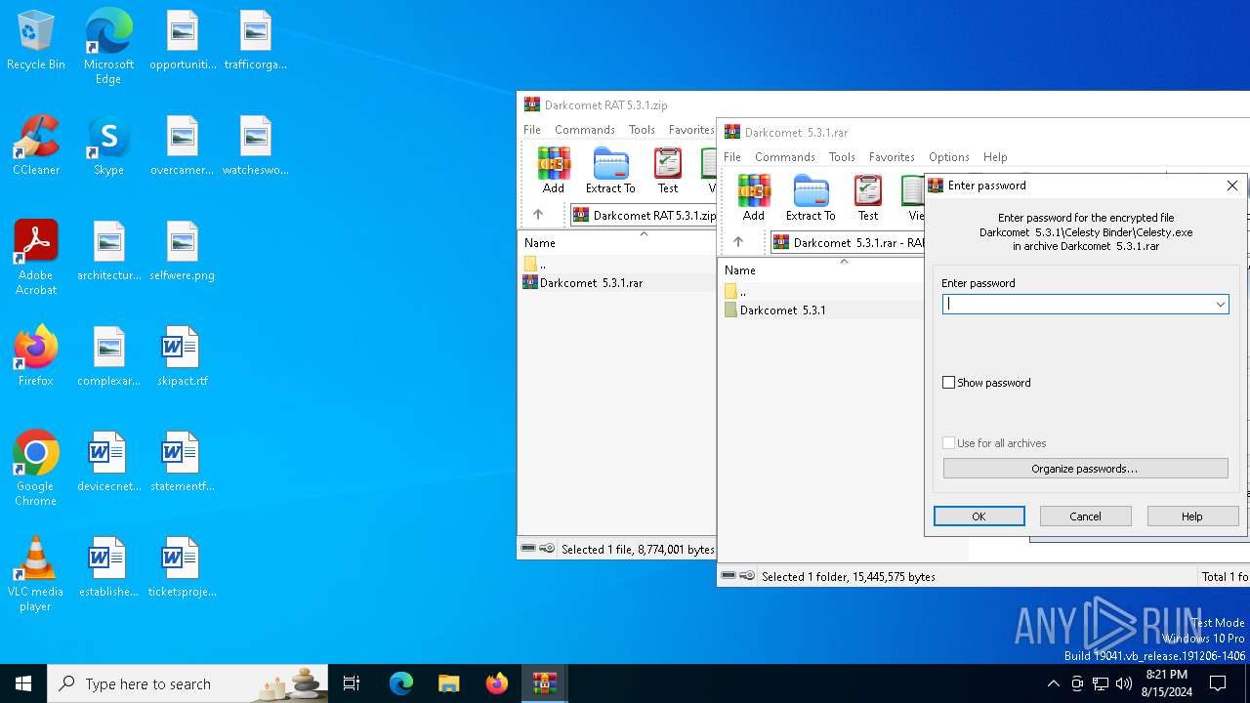Open Help in password dialog
Screen dimensions: 1250x703
(1192, 517)
